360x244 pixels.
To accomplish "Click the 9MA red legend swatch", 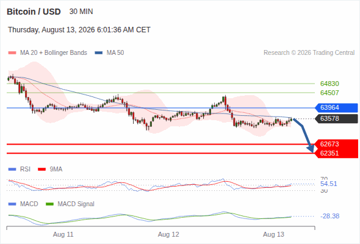I will pos(41,170).
